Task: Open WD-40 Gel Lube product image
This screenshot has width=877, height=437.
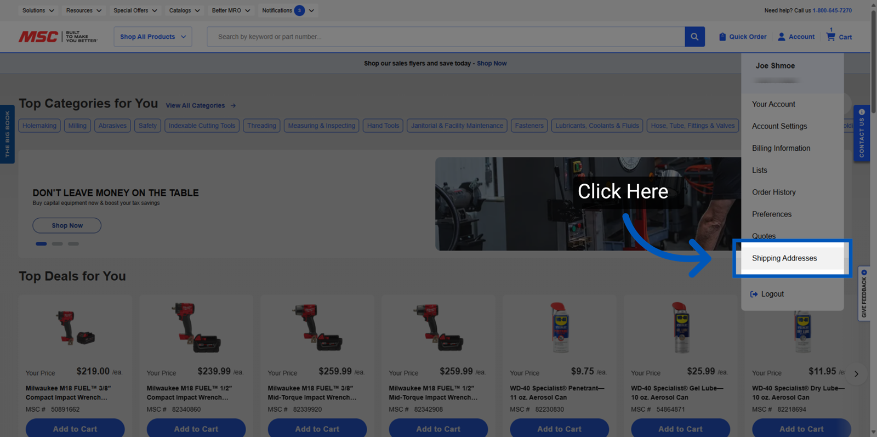Action: [681, 327]
